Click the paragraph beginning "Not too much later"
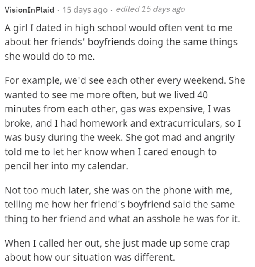255x267 pixels. 122,205
